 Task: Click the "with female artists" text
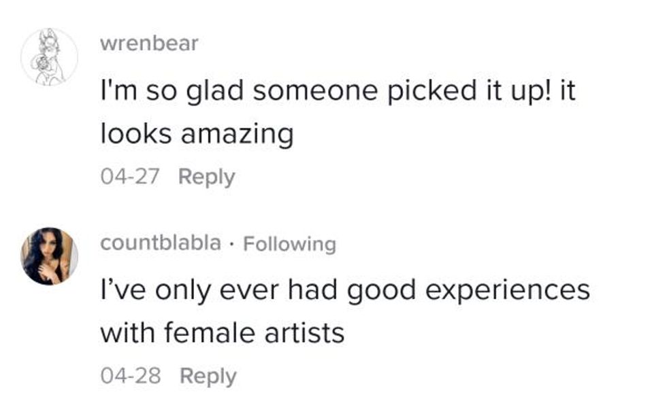pos(222,333)
